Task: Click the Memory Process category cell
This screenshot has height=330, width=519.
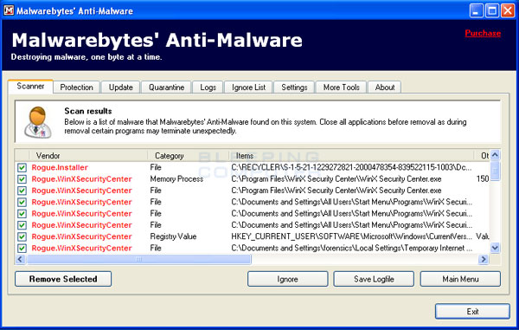Action: click(x=176, y=179)
